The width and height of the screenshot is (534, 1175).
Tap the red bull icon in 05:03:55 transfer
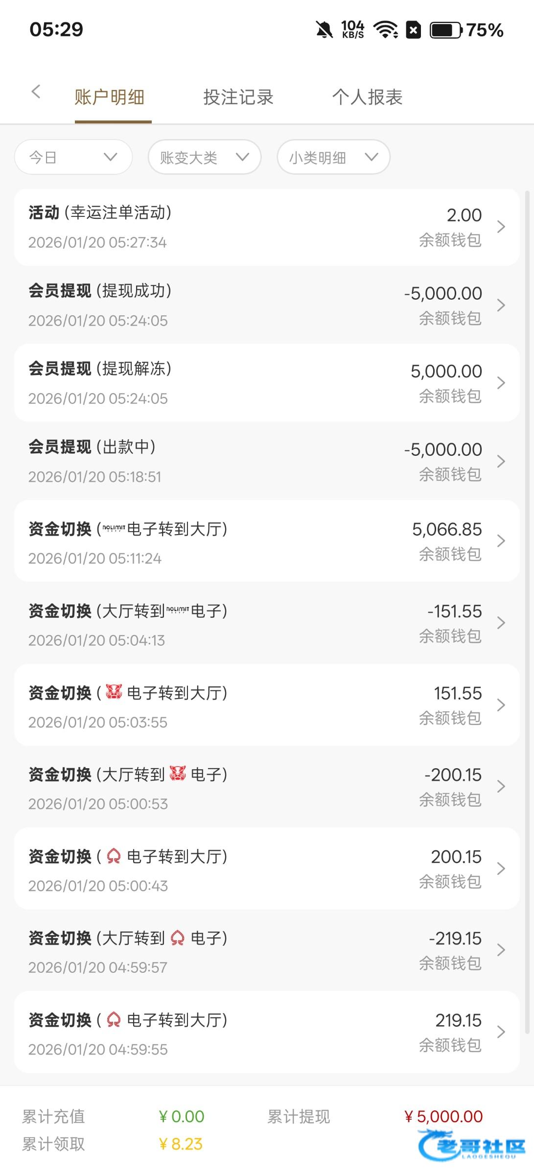(114, 692)
